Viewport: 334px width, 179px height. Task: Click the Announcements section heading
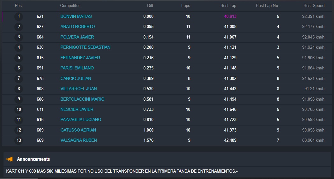pyautogui.click(x=33, y=159)
